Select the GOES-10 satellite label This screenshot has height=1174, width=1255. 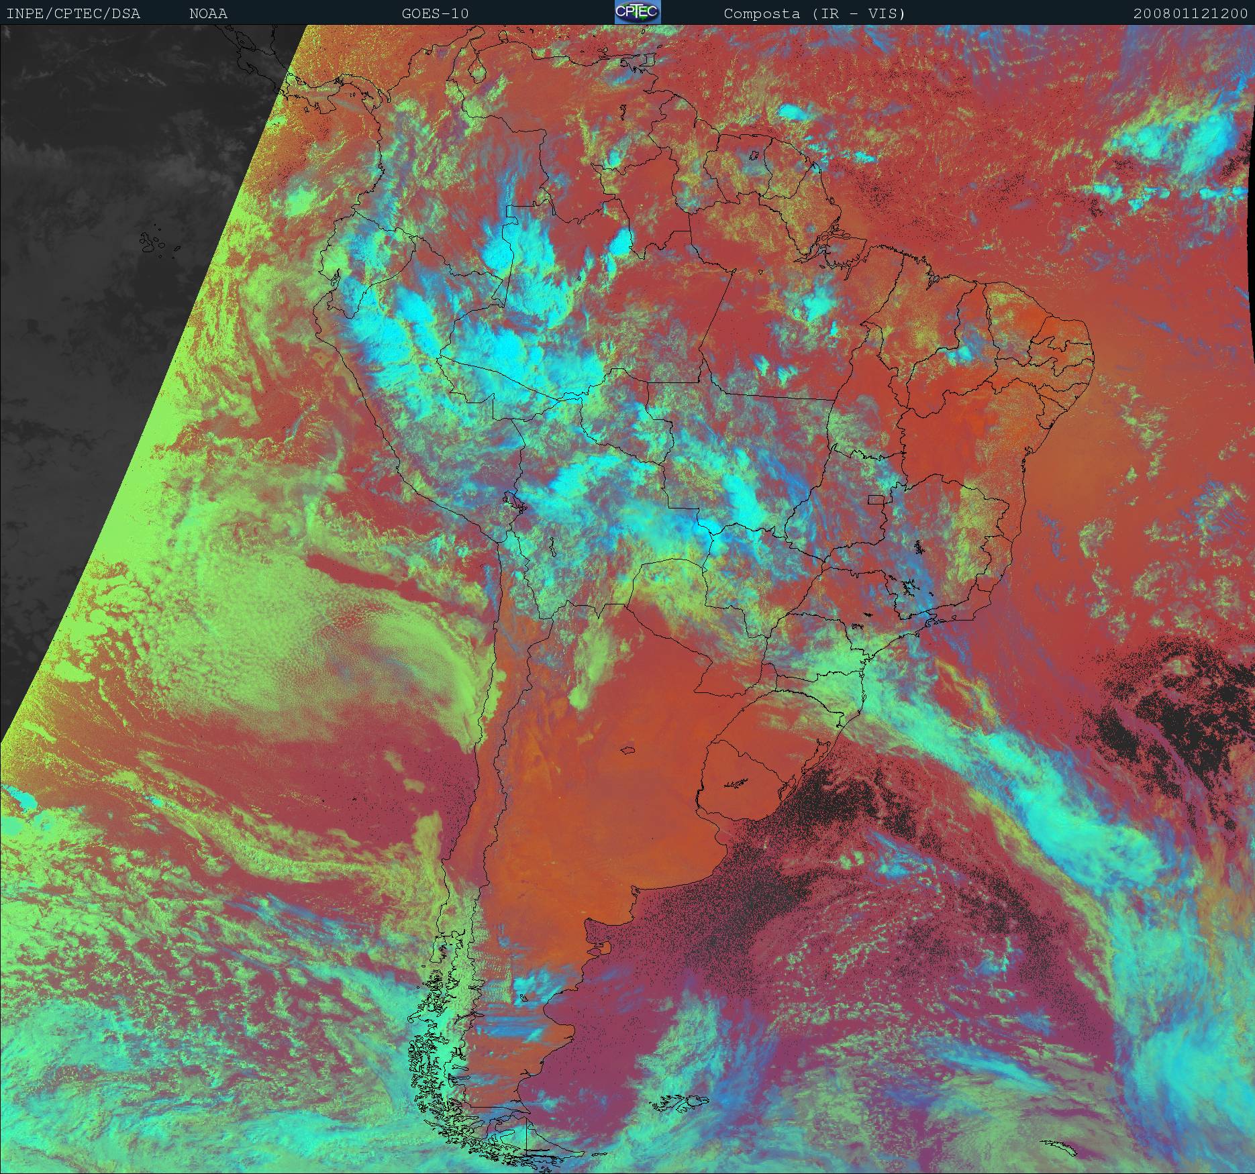point(435,13)
